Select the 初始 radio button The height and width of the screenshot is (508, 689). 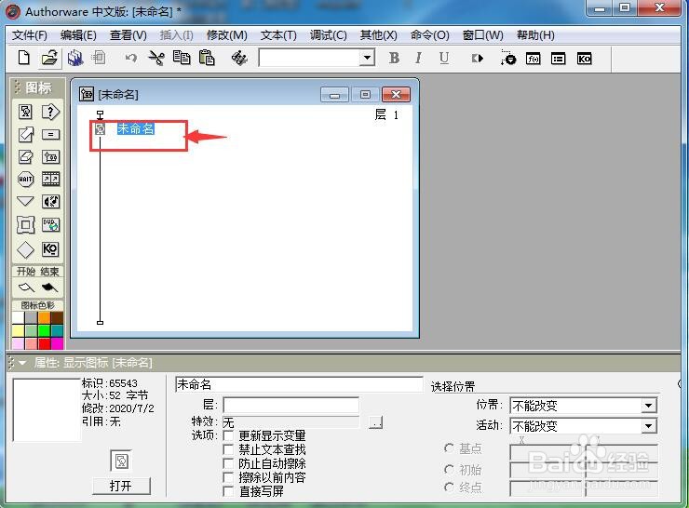click(449, 469)
